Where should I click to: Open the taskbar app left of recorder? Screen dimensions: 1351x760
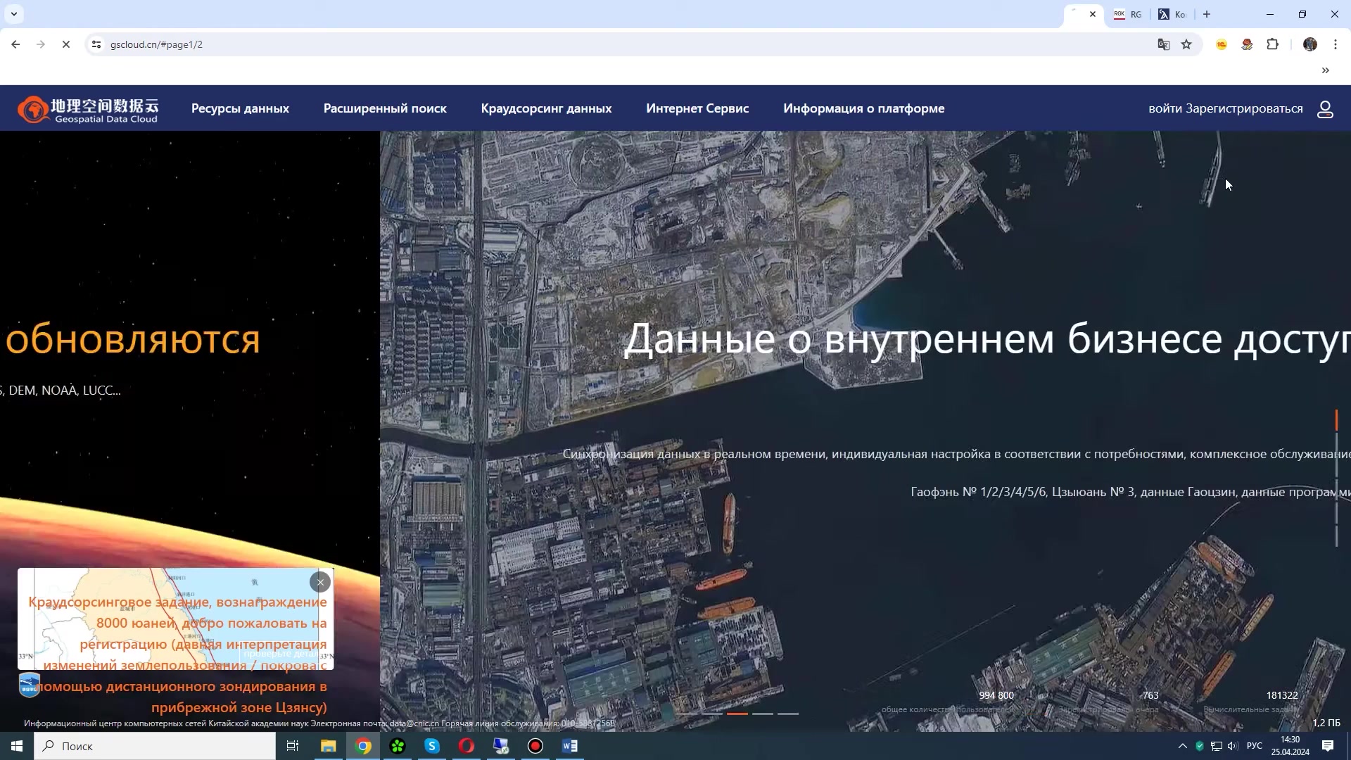501,746
